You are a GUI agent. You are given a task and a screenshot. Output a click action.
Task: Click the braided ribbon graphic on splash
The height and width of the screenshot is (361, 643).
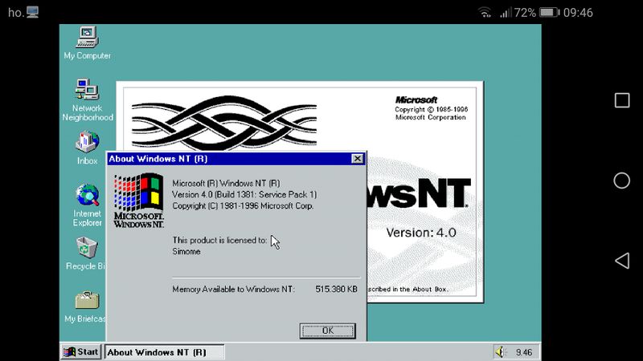coord(224,123)
